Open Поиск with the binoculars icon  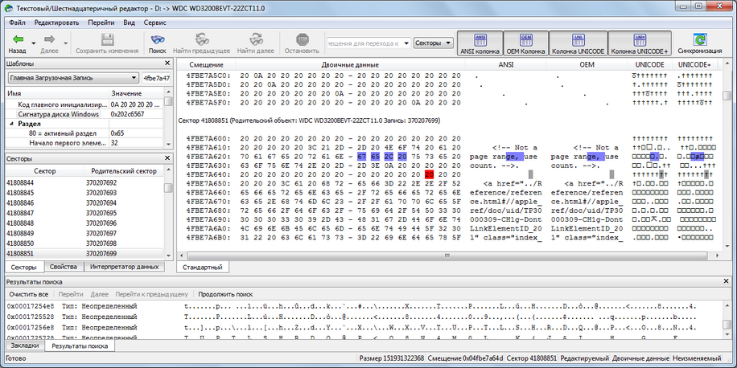(x=158, y=39)
